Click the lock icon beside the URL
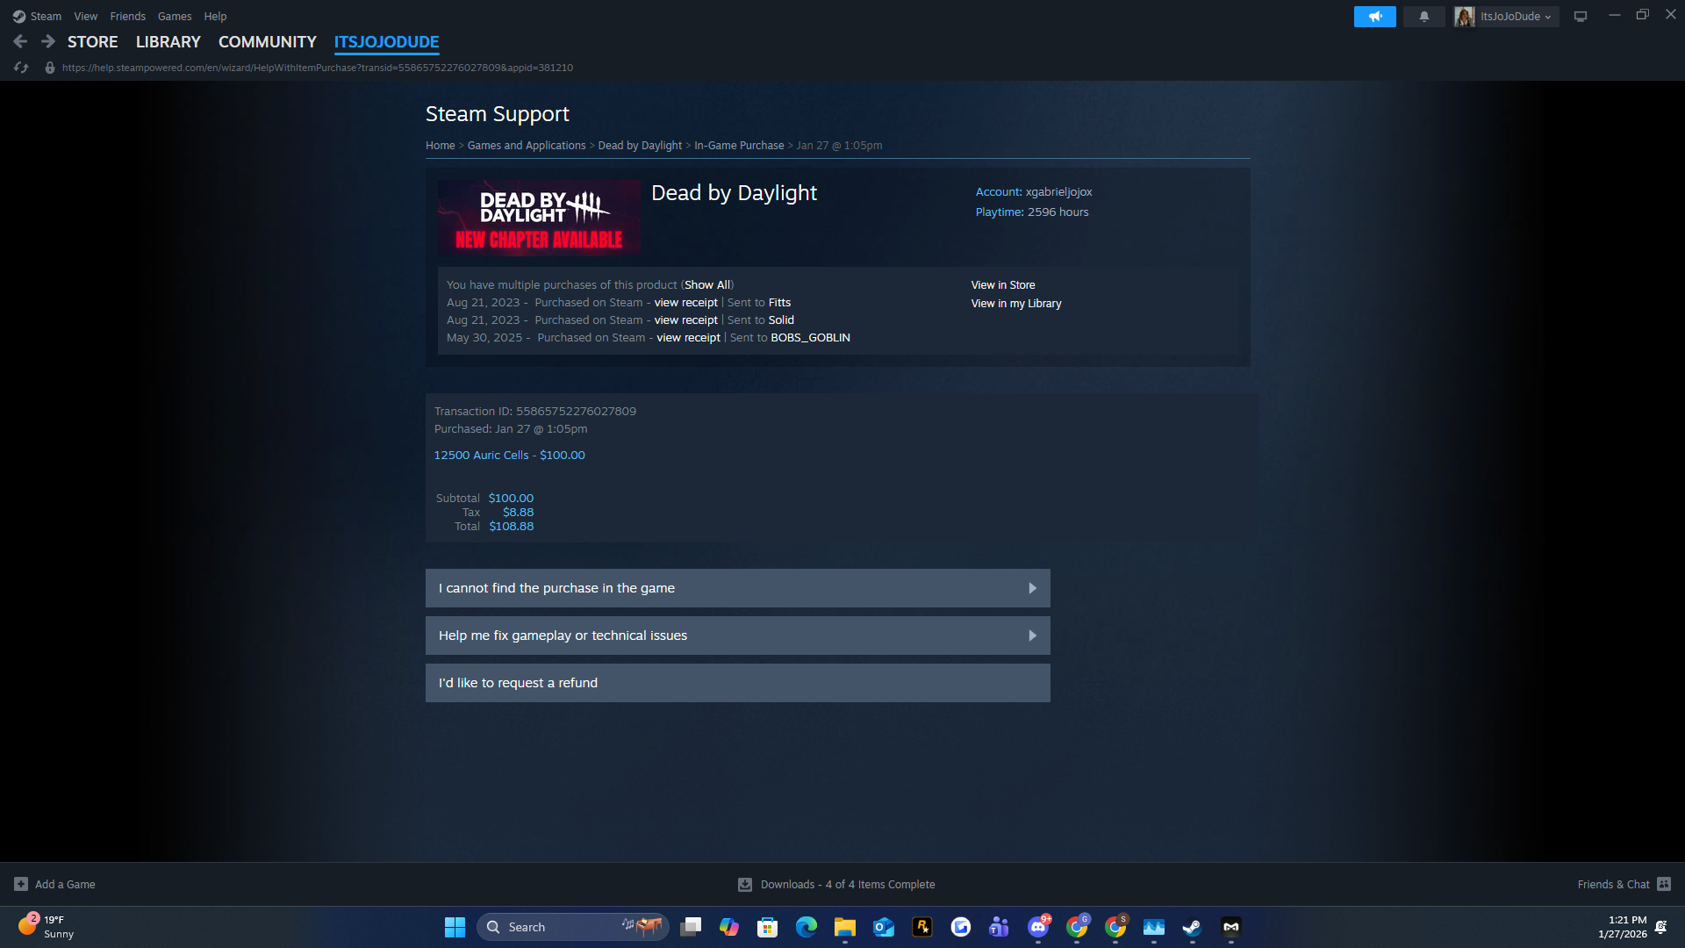Screen dimensions: 1685x948 (50, 68)
